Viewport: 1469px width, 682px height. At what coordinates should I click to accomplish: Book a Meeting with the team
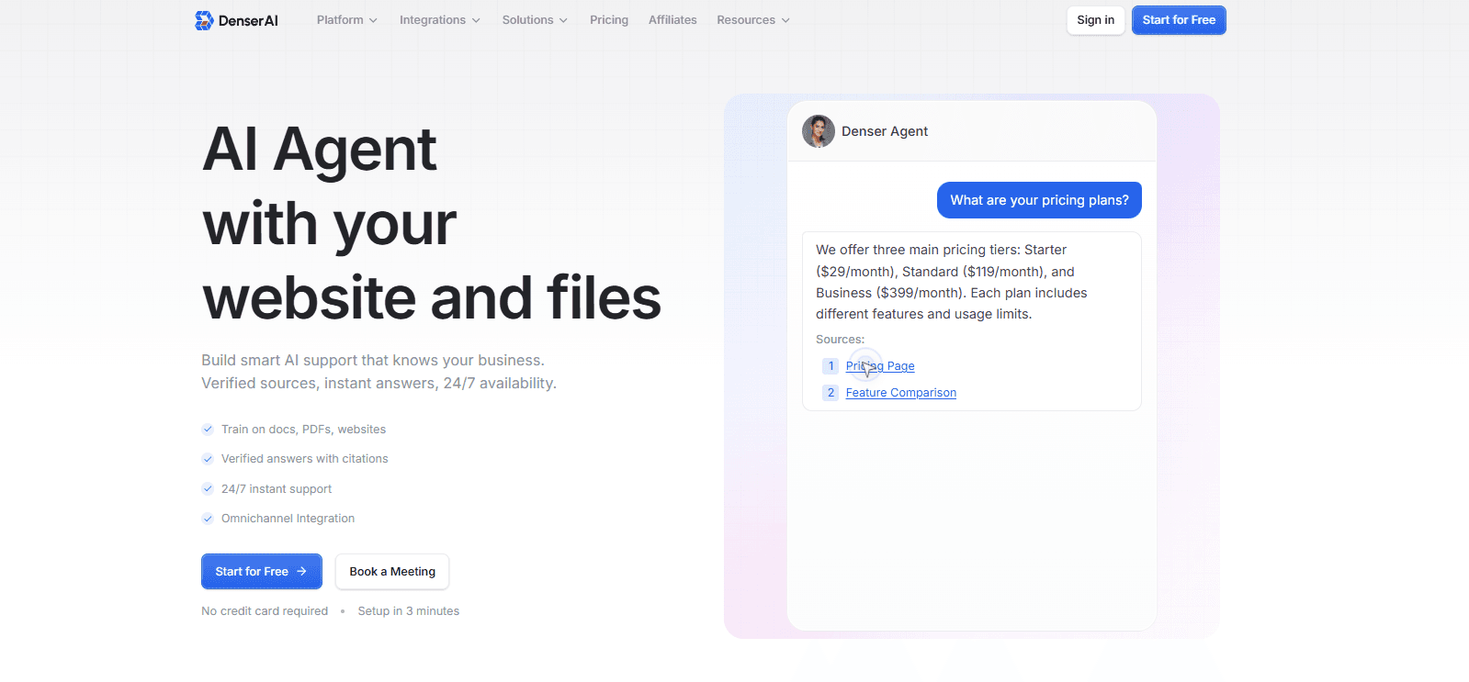point(392,571)
